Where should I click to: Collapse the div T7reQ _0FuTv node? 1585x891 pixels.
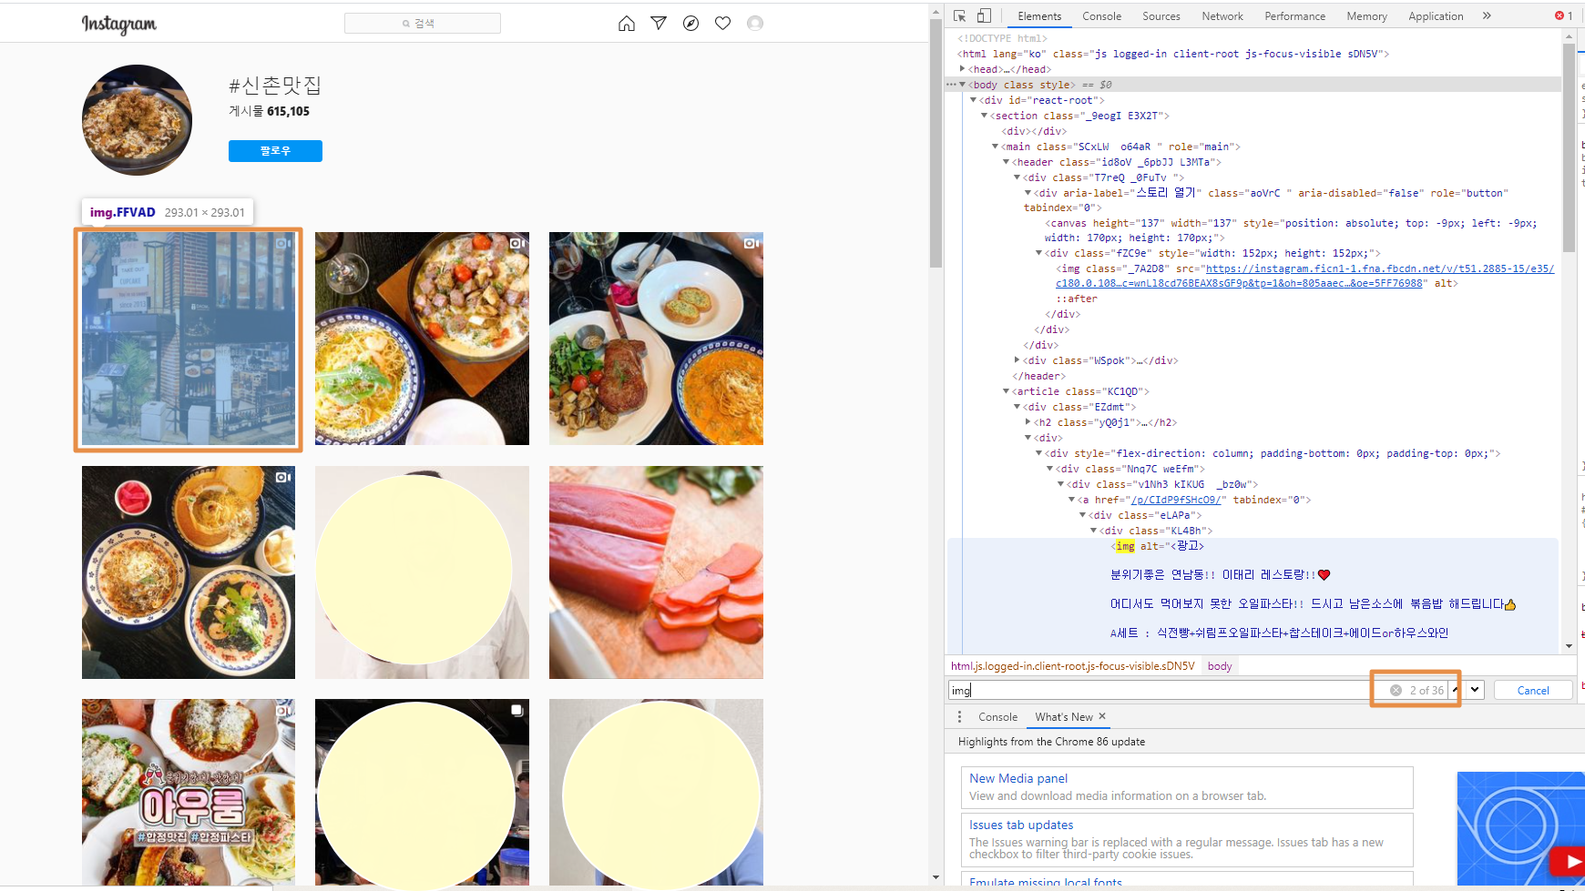click(x=1017, y=177)
